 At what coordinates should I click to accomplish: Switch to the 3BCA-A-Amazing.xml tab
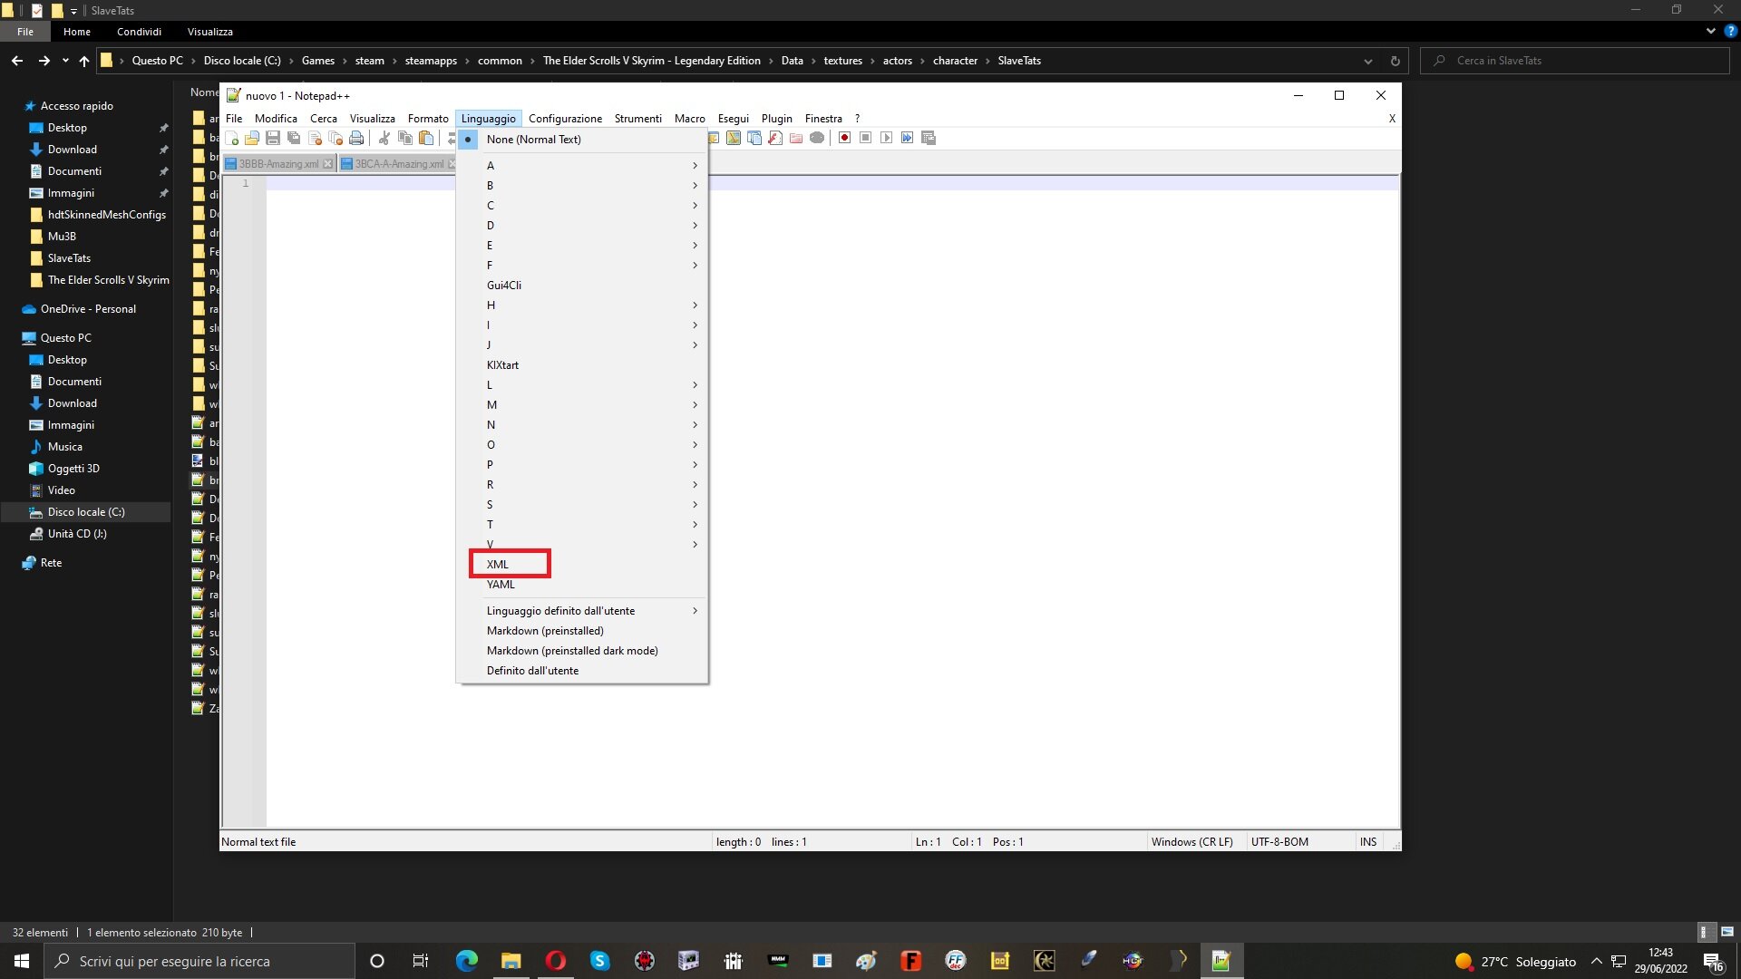pos(399,164)
